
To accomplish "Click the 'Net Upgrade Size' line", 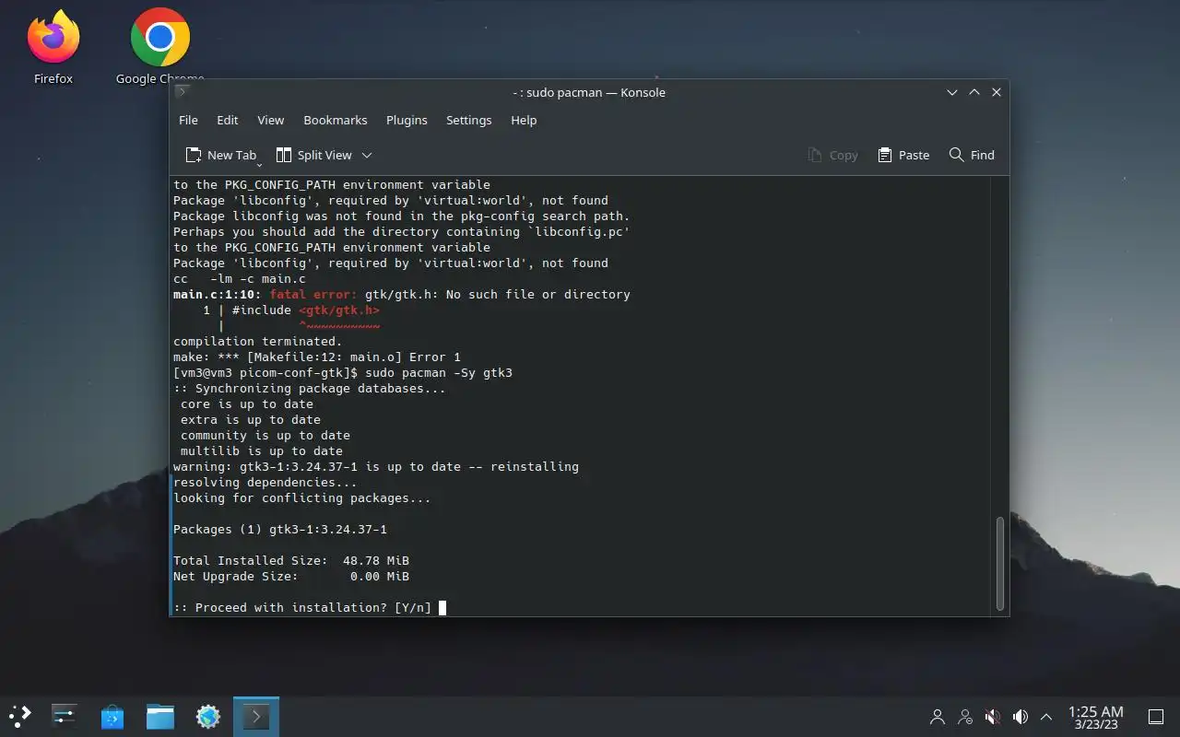I will (291, 576).
